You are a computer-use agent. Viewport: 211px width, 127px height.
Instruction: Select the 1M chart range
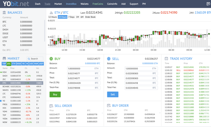(78, 17)
